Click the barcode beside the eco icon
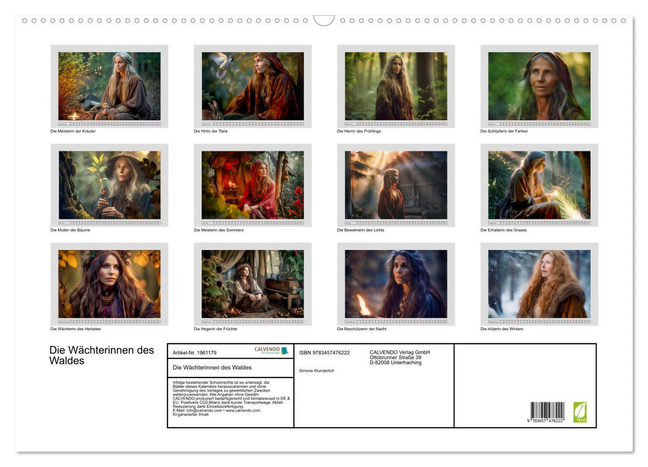The width and height of the screenshot is (648, 467). pyautogui.click(x=547, y=411)
